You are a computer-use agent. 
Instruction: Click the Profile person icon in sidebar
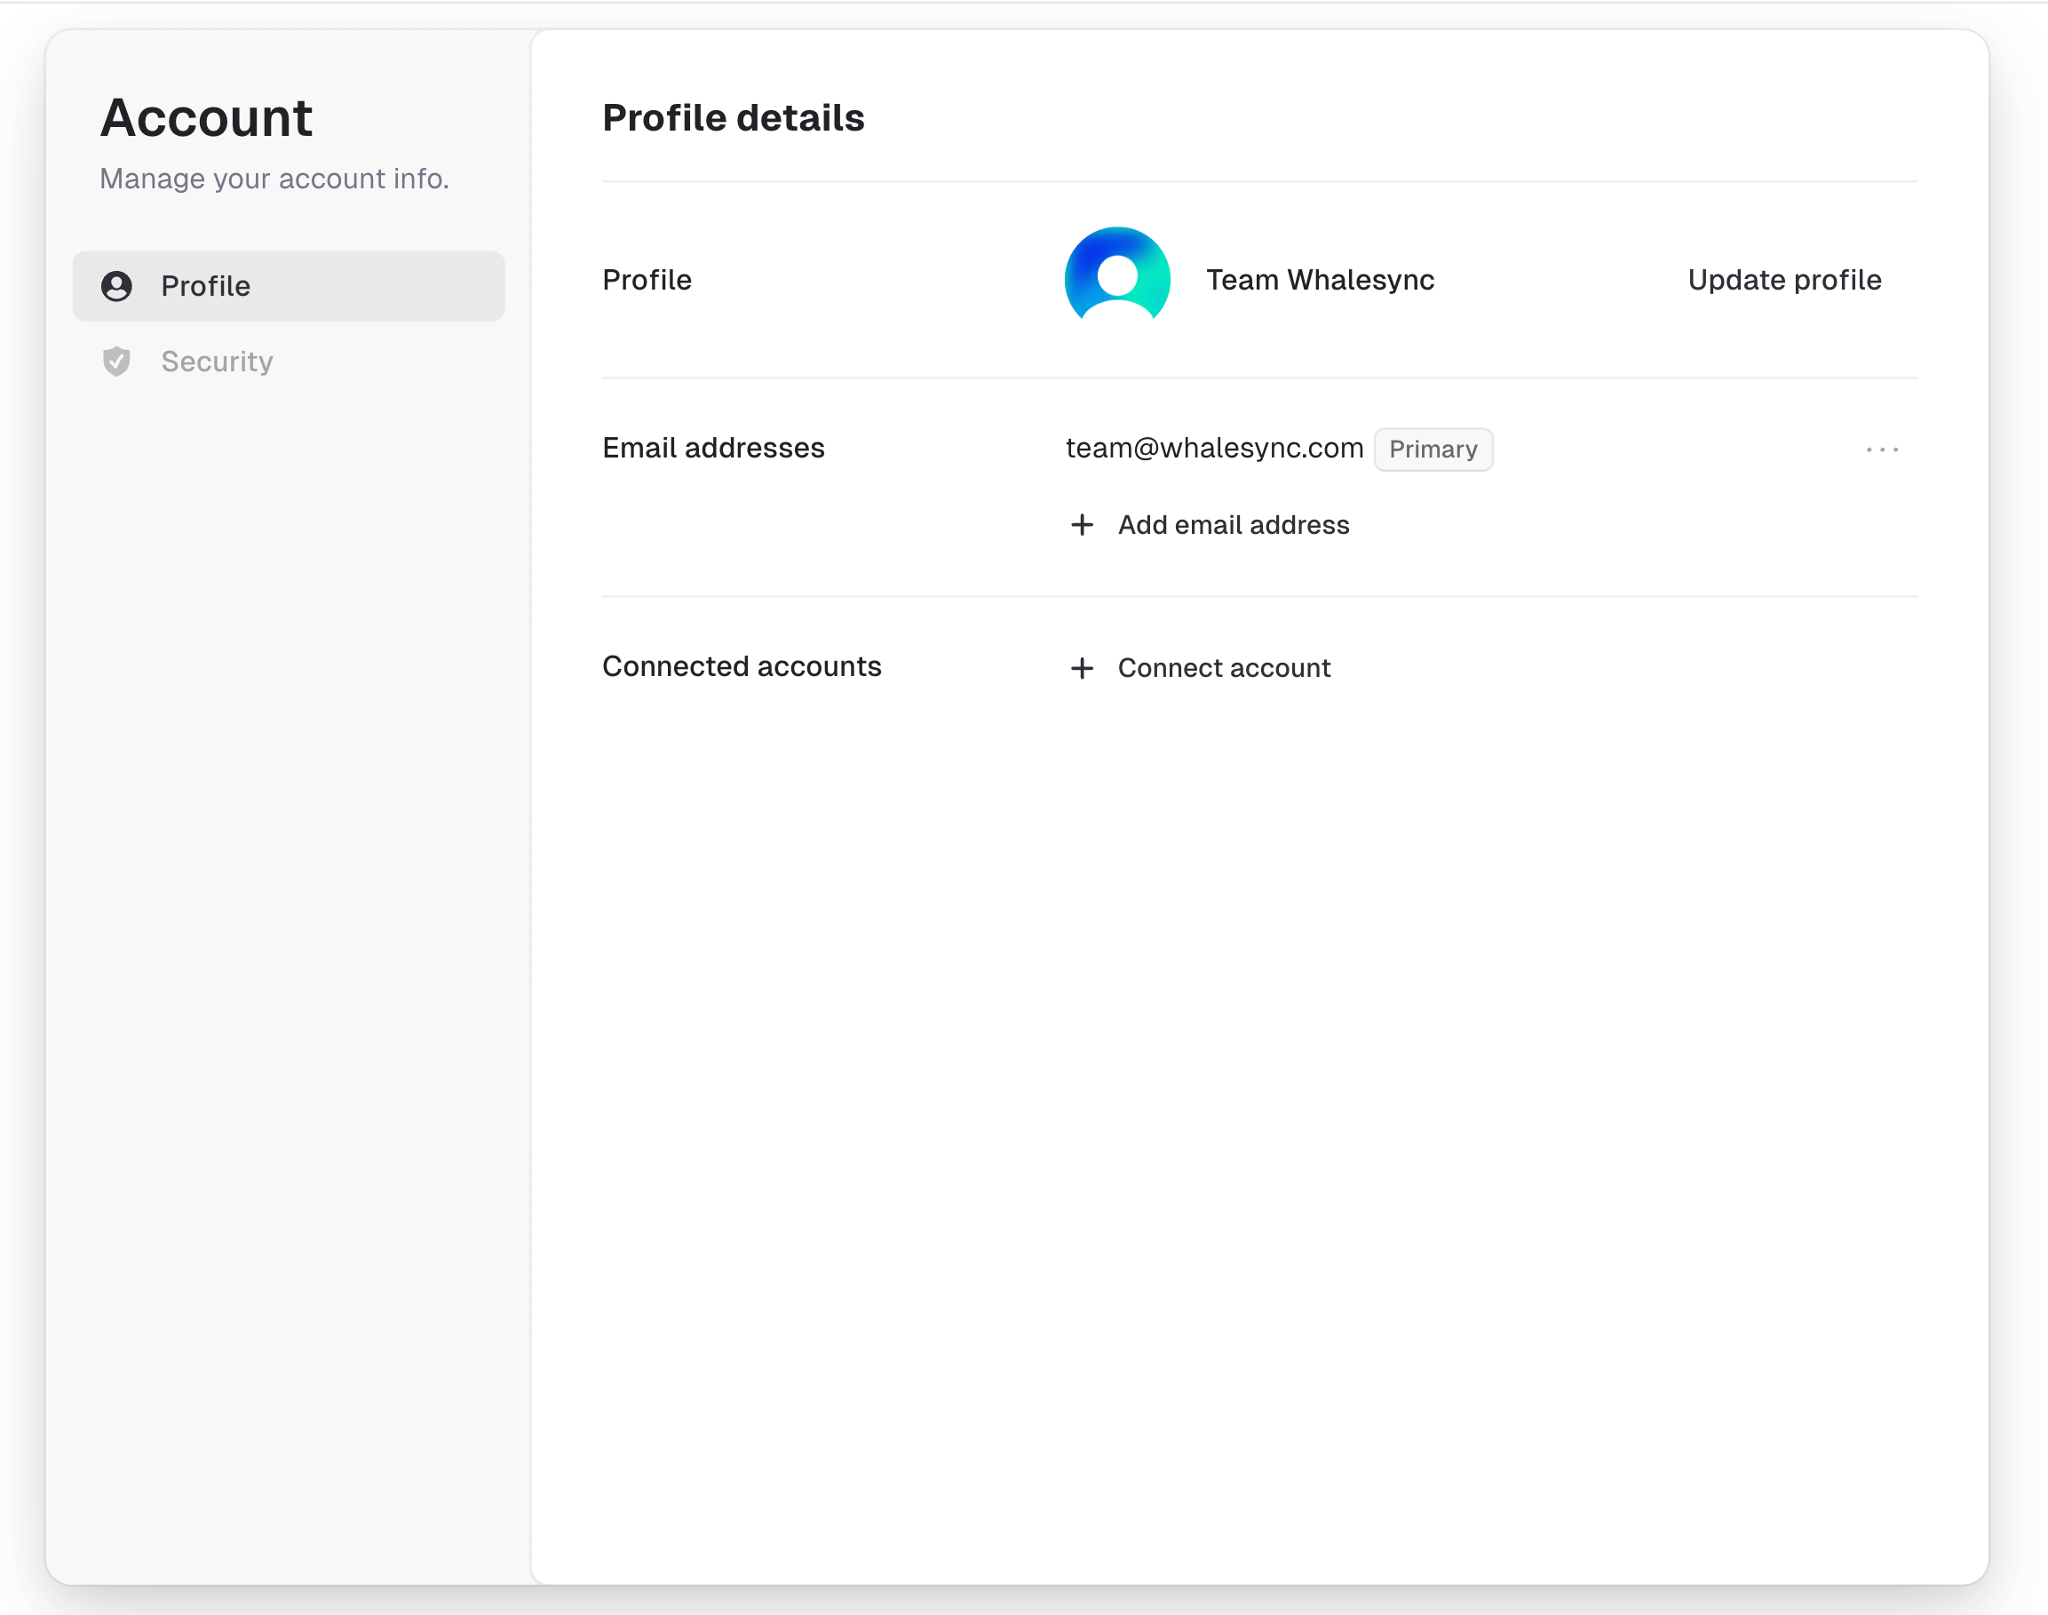pos(116,285)
